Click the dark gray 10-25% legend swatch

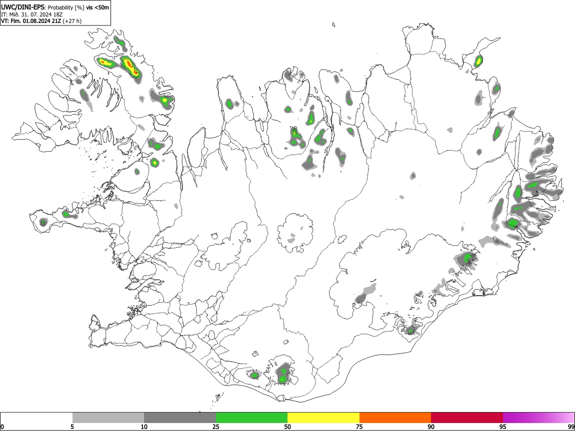[x=180, y=418]
